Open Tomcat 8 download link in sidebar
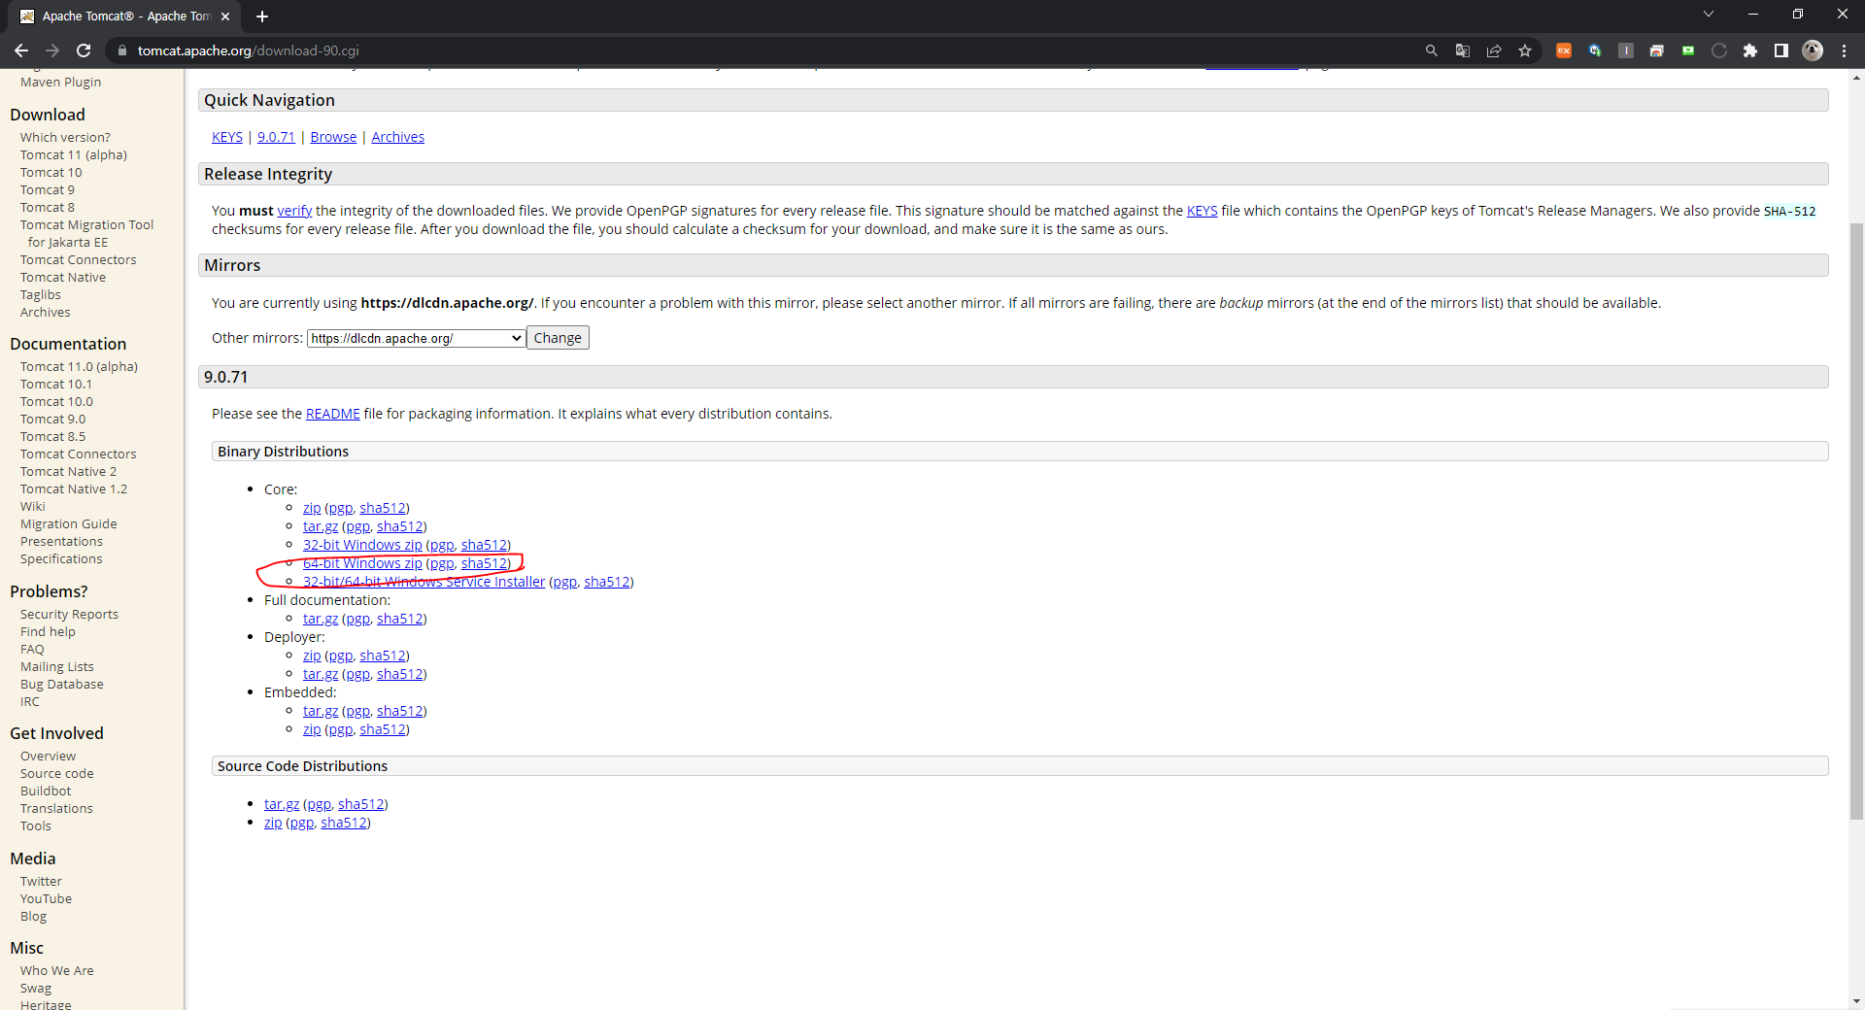 [x=48, y=207]
